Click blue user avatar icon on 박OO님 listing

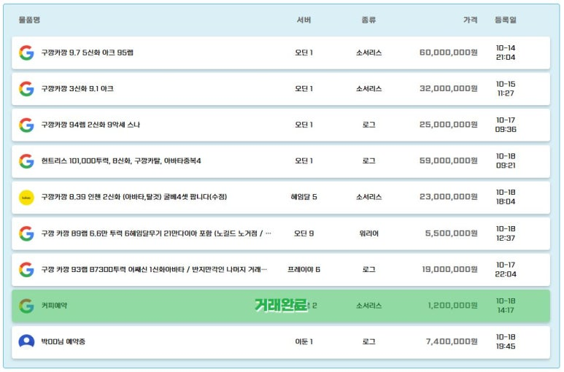pyautogui.click(x=26, y=342)
